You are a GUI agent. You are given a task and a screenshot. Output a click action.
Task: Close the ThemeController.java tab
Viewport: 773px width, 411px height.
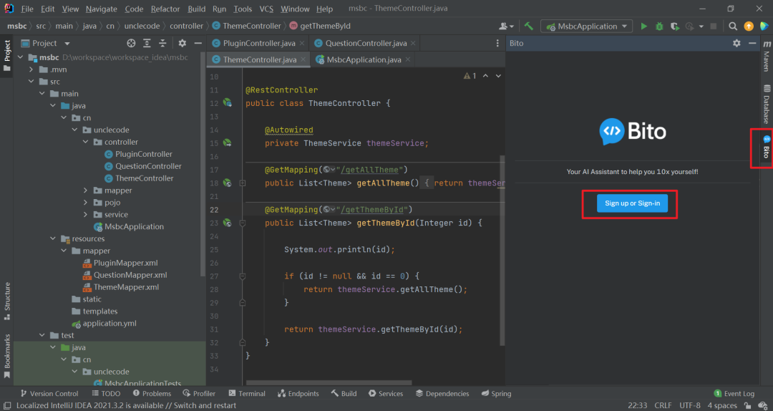point(303,59)
